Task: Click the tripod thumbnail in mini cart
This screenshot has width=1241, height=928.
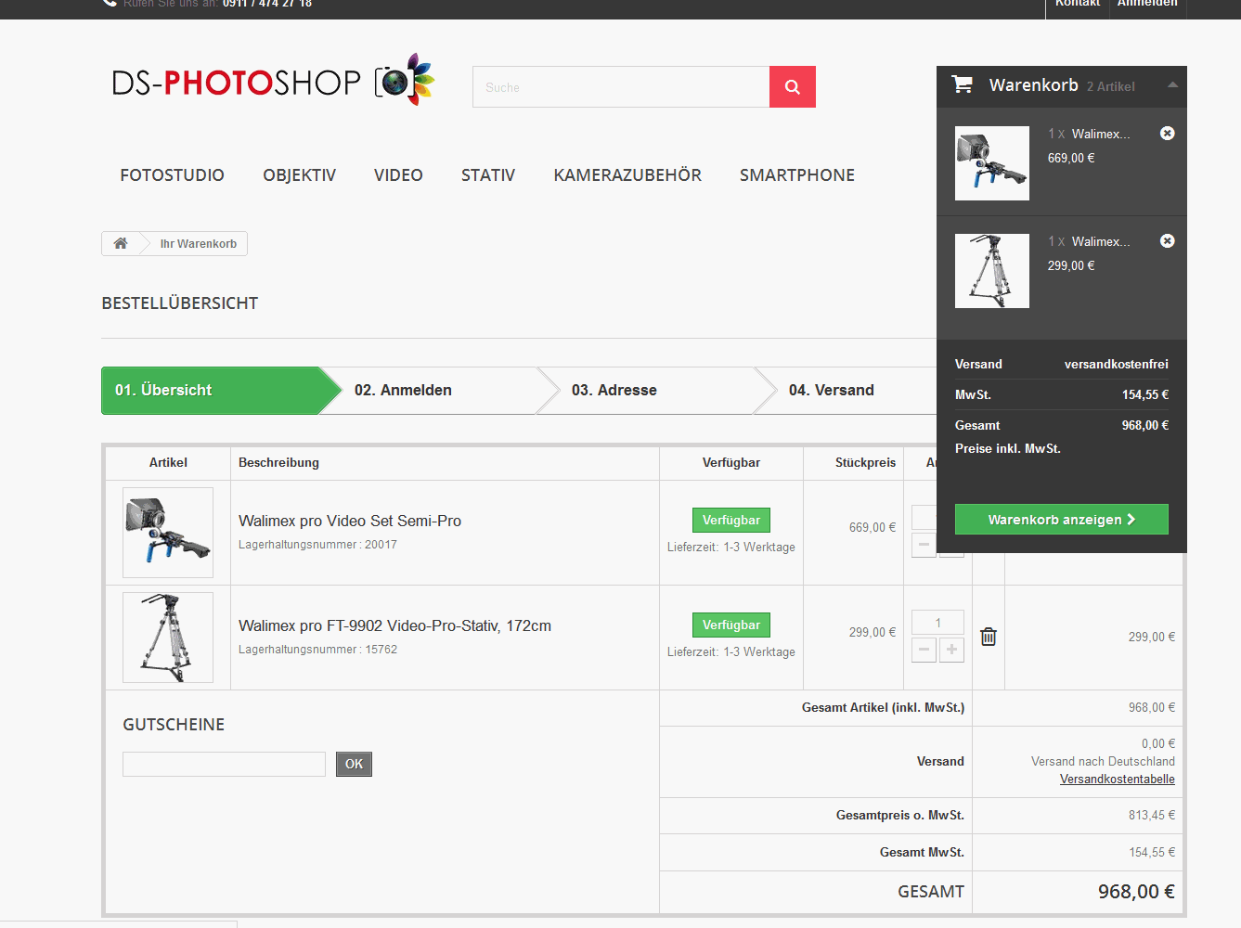Action: pyautogui.click(x=992, y=271)
